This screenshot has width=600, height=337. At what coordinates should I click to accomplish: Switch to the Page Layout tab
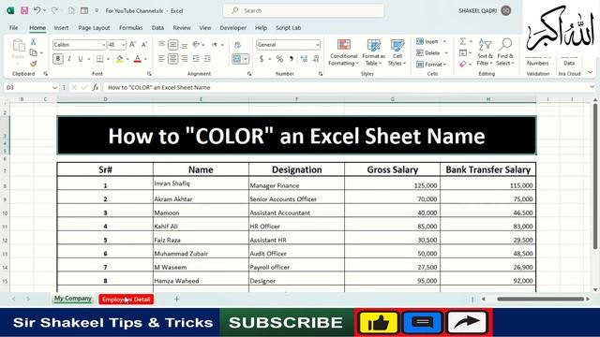[x=94, y=28]
